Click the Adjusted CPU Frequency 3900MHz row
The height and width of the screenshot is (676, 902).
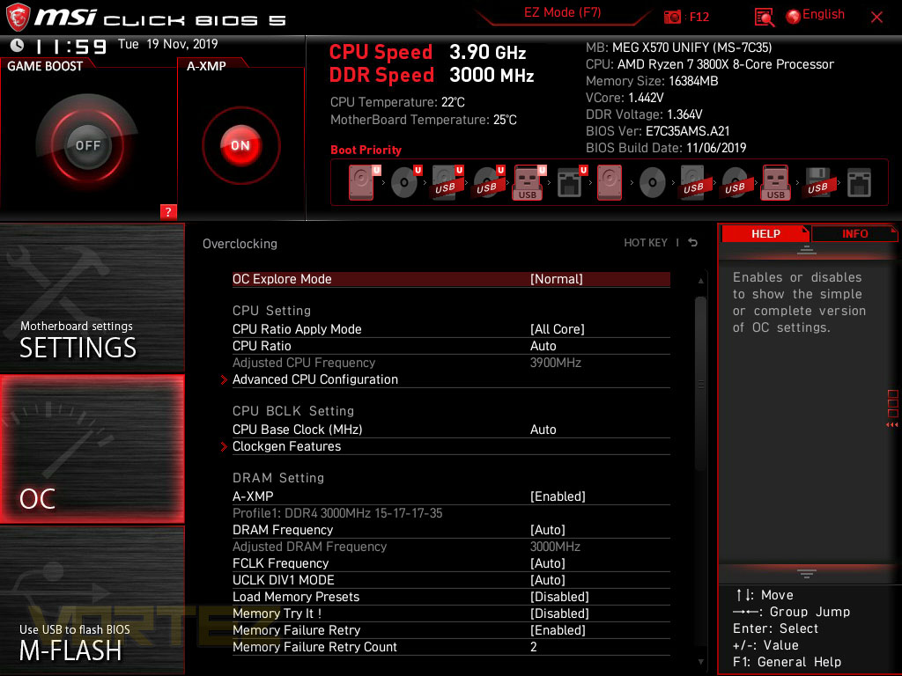click(451, 363)
